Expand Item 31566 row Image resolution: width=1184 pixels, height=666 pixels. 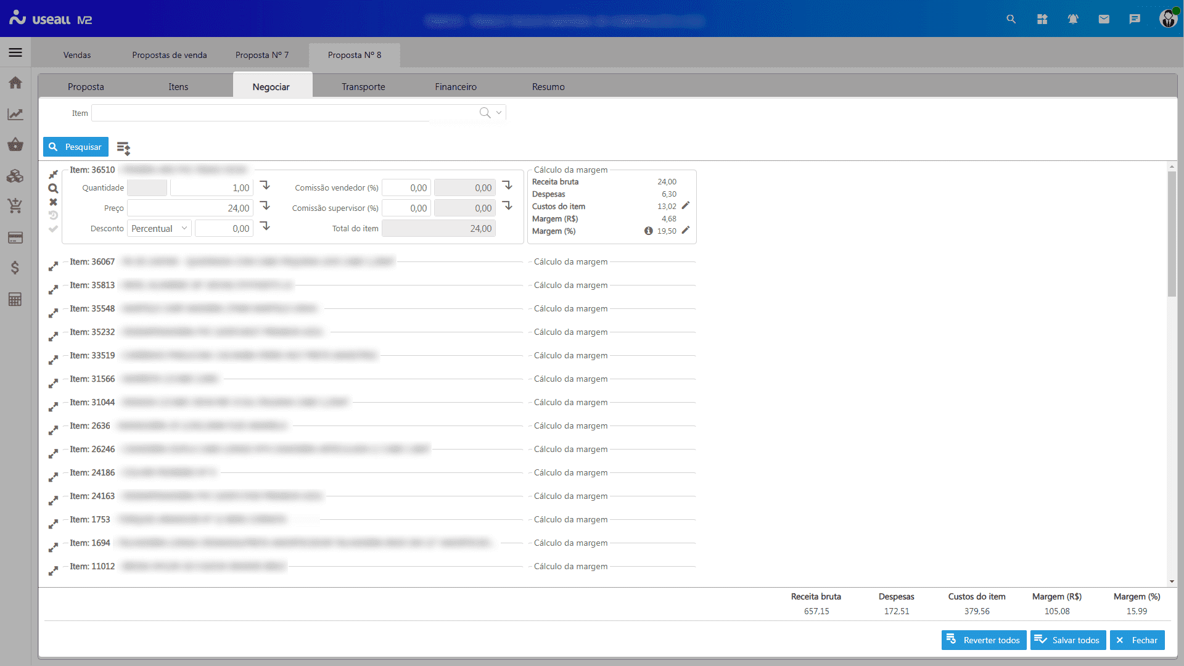tap(54, 384)
